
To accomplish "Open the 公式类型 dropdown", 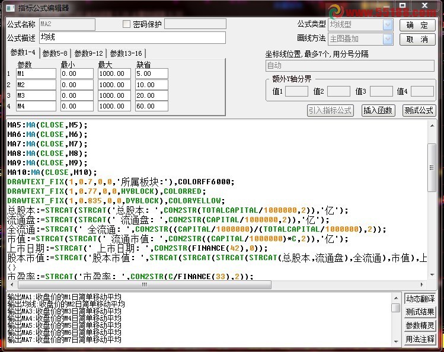I will (388, 25).
